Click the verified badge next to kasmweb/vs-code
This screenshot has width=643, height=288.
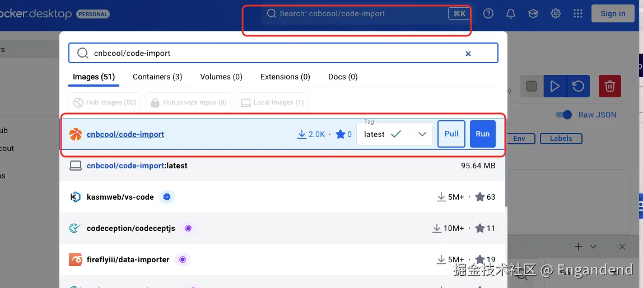click(x=167, y=197)
